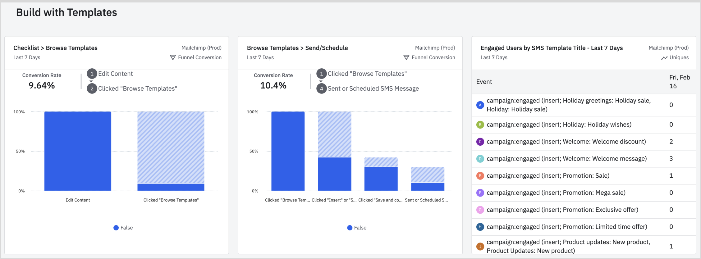The height and width of the screenshot is (259, 701).
Task: Select the Fri, Feb 16 column header
Action: point(679,82)
